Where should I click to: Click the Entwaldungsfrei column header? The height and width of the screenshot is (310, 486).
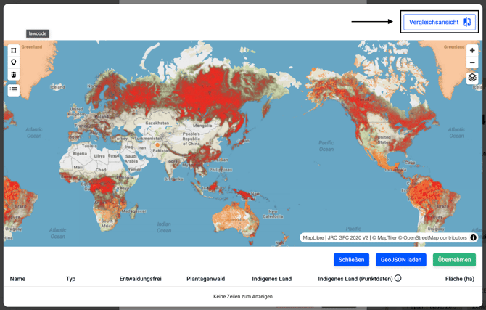[x=140, y=279]
